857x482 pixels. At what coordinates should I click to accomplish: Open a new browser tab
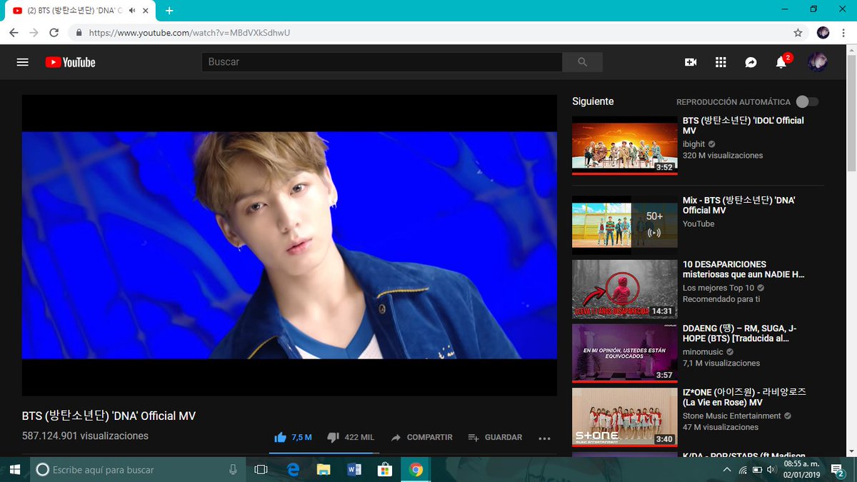(x=169, y=11)
